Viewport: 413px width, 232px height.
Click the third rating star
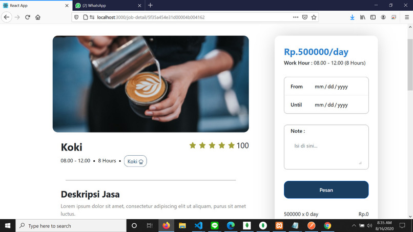(x=212, y=145)
